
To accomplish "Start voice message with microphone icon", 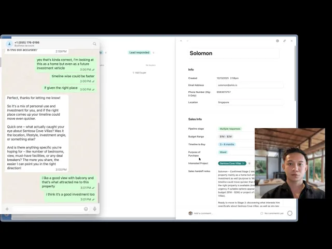I will click(94, 209).
